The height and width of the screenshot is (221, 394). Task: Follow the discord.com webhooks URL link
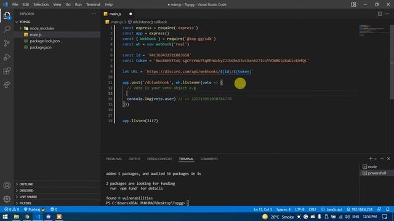pyautogui.click(x=199, y=71)
